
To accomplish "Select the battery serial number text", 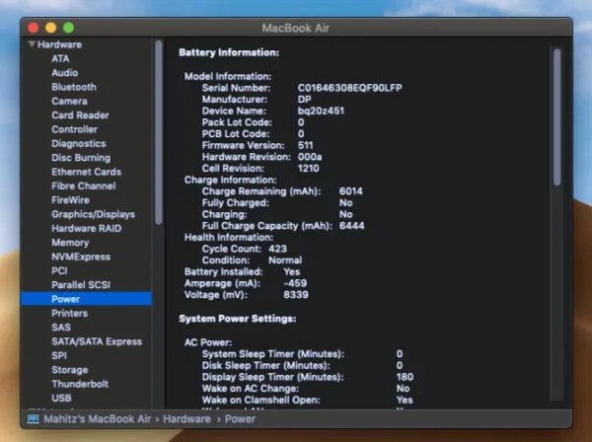I will pos(349,88).
